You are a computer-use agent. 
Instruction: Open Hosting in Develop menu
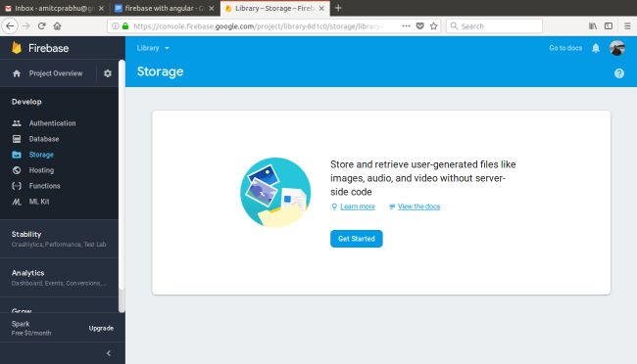click(41, 170)
